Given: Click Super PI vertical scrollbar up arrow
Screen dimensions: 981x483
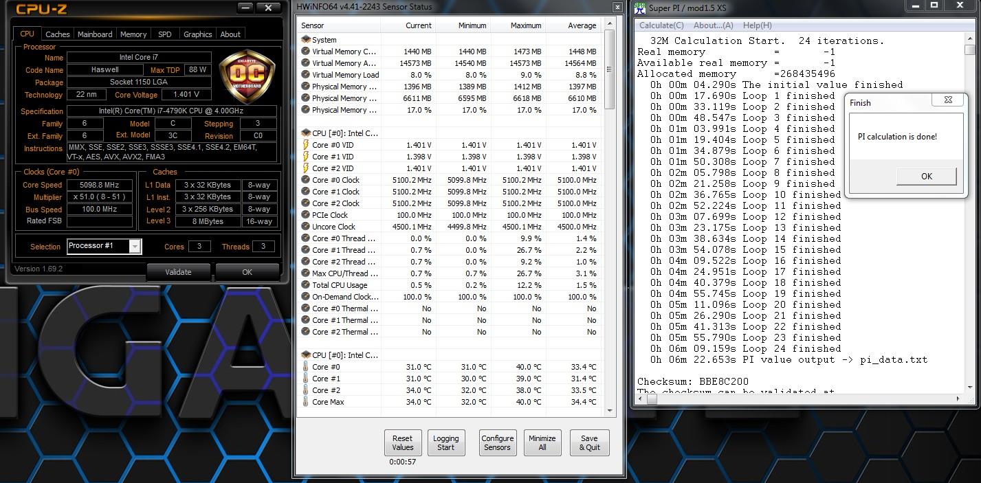Looking at the screenshot, I should click(970, 39).
